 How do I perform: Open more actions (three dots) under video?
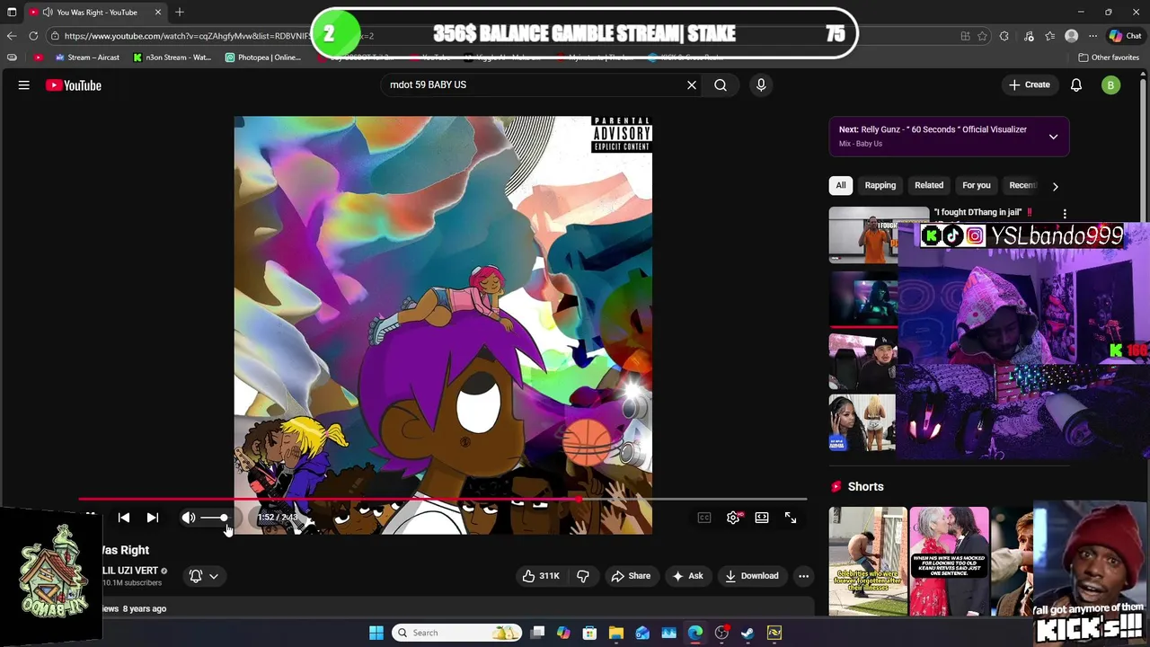(804, 576)
